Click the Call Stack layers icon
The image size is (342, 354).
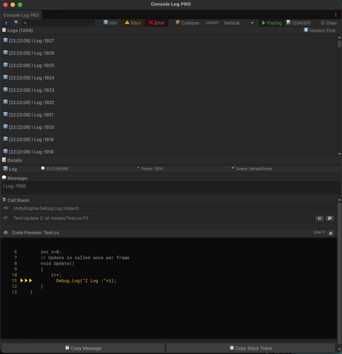[x=4, y=200]
